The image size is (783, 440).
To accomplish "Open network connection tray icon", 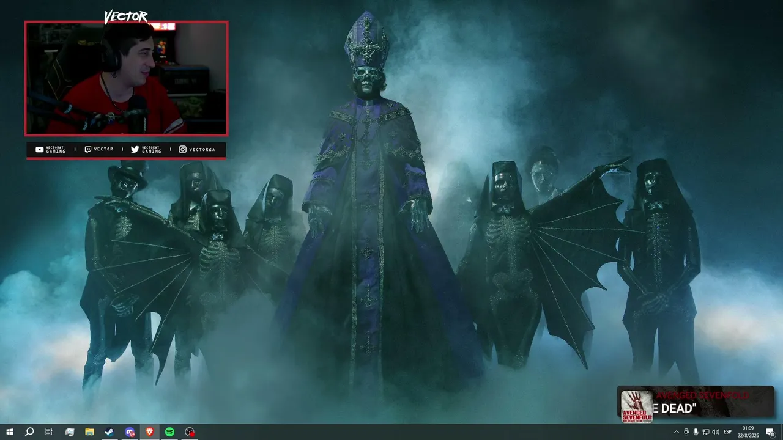I will [x=706, y=432].
